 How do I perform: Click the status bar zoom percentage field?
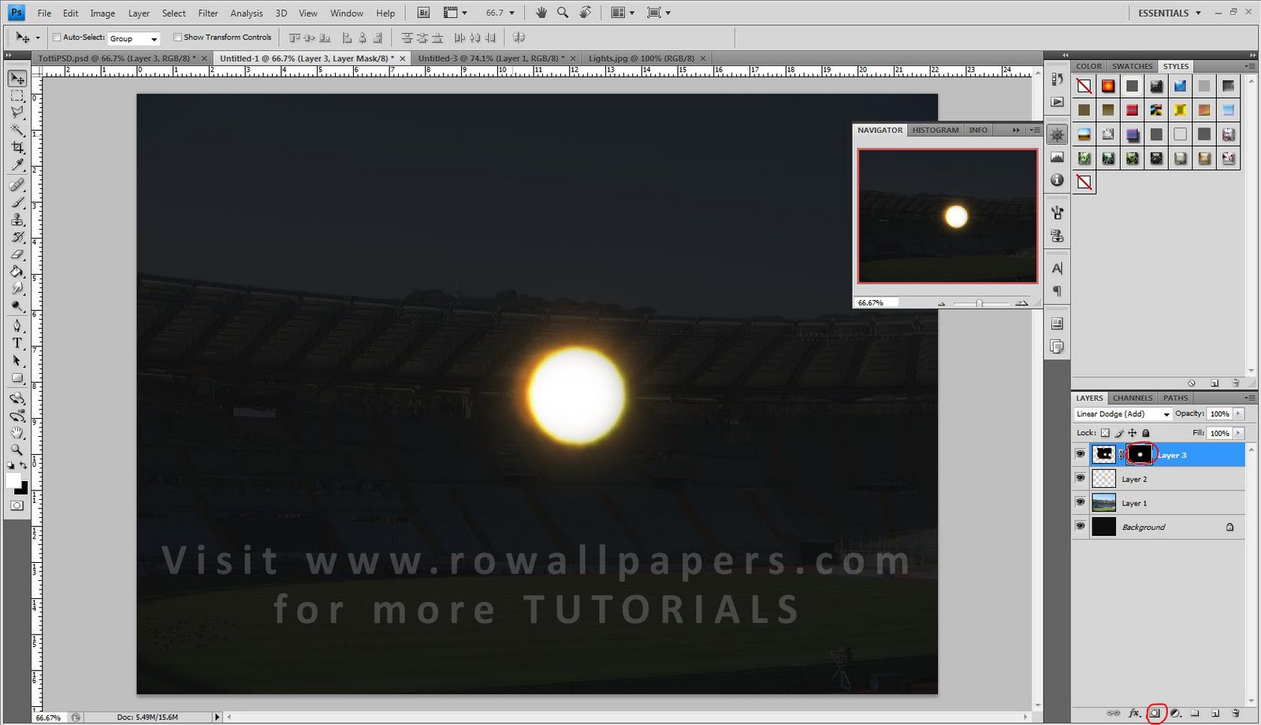click(x=49, y=717)
